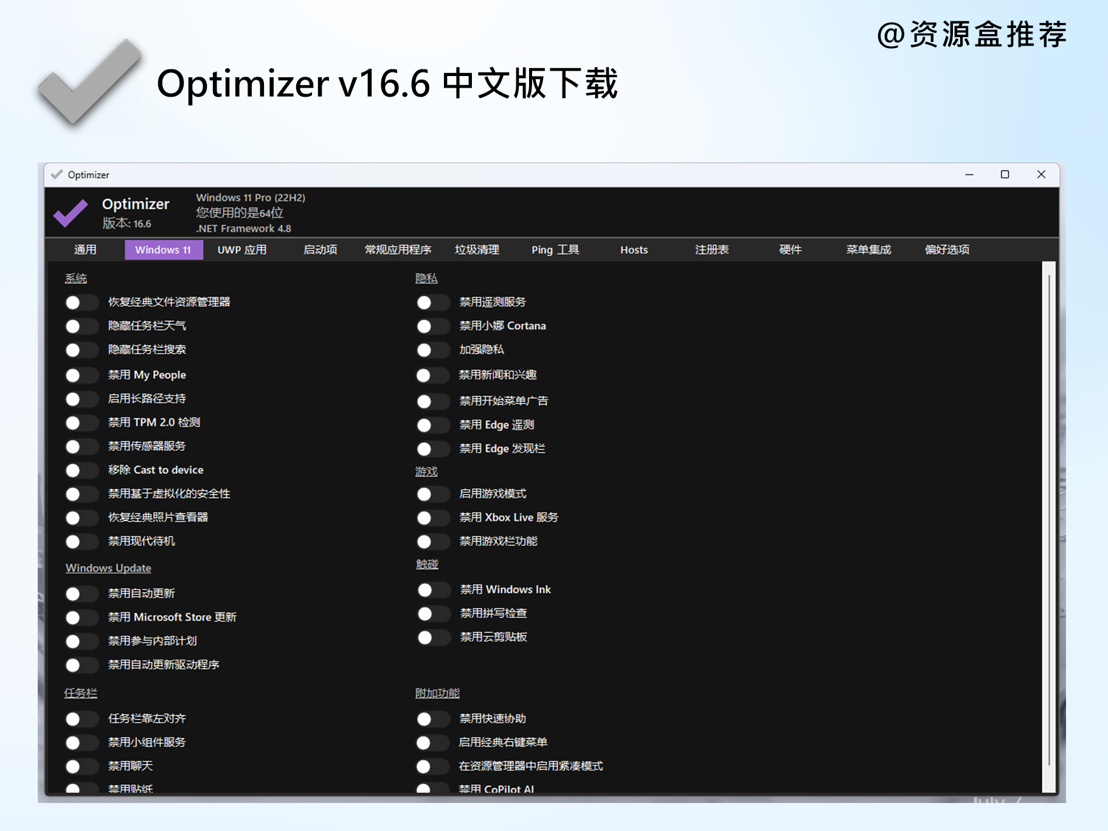Screen dimensions: 1108x831
Task: Enable 禁用 My People
Action: click(82, 375)
